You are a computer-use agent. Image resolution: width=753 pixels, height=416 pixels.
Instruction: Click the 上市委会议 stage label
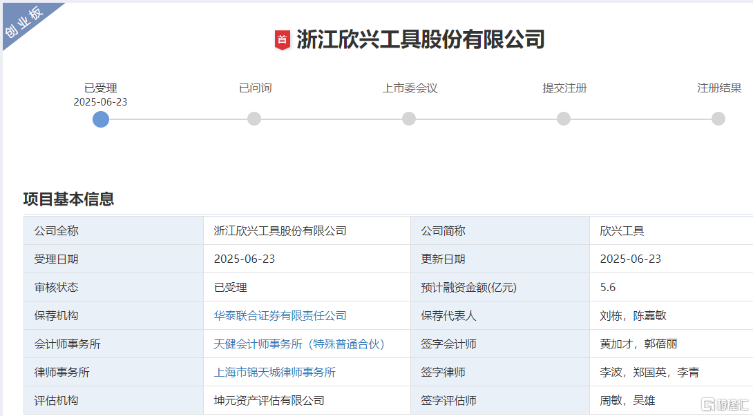(410, 88)
